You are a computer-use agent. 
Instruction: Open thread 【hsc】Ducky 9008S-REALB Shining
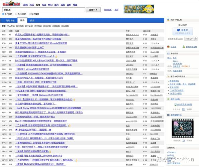click(48, 108)
